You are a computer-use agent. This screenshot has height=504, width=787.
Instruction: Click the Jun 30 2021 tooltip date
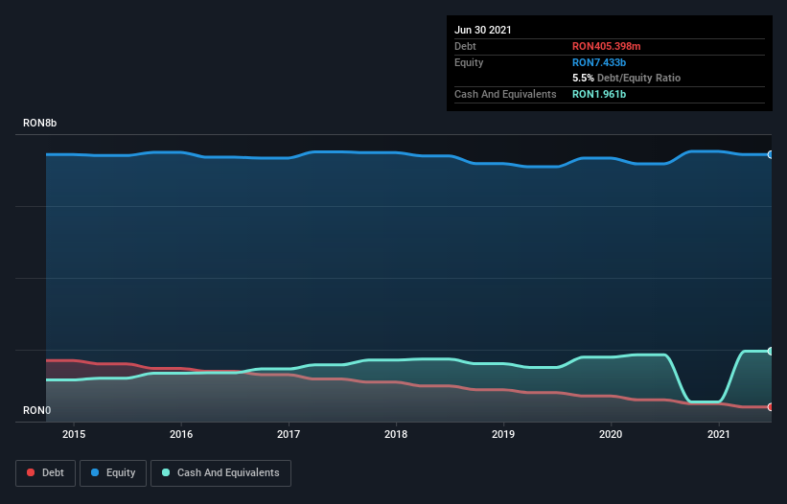483,30
